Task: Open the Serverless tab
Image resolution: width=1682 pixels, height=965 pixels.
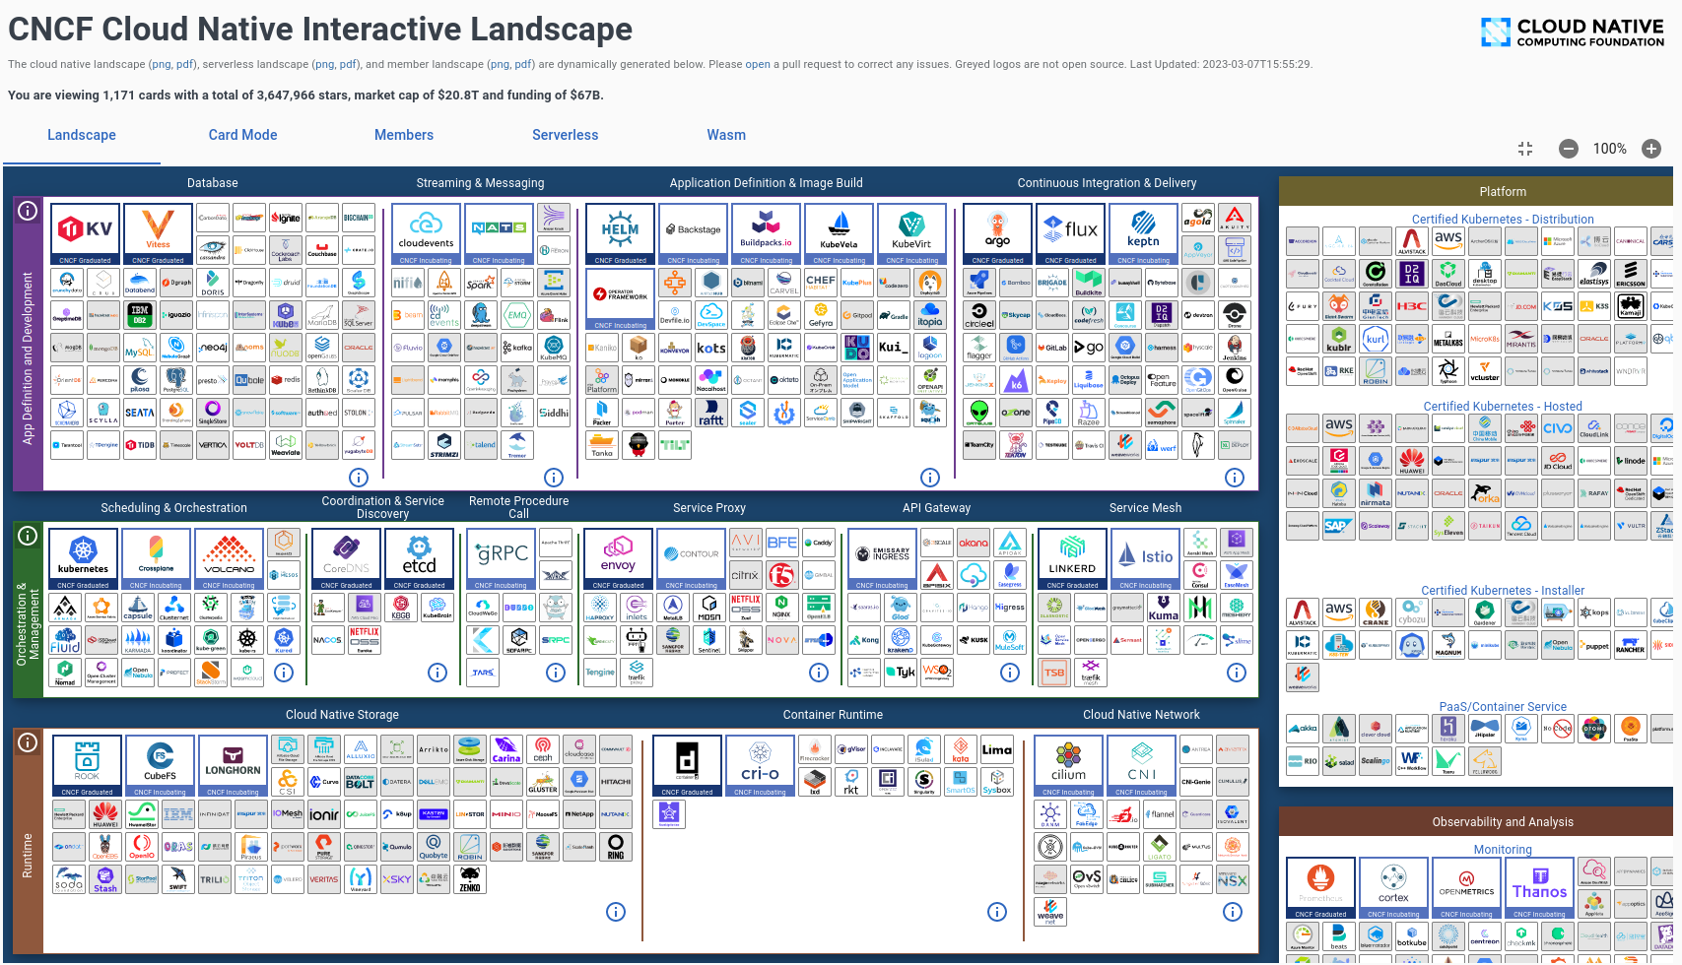Action: click(x=566, y=135)
